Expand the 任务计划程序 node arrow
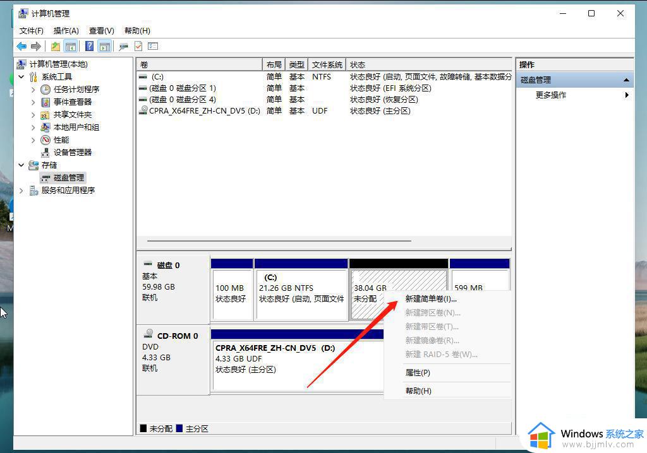 point(33,90)
